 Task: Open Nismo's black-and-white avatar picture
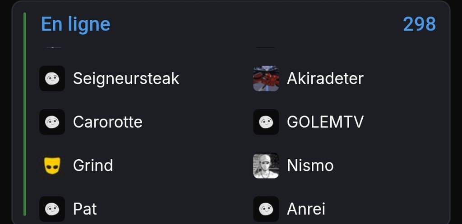click(266, 166)
